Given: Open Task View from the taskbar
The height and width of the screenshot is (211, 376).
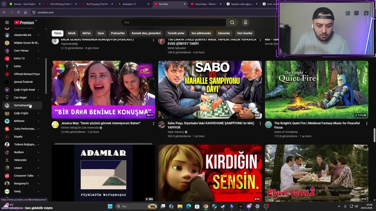Looking at the screenshot, I should [163, 206].
